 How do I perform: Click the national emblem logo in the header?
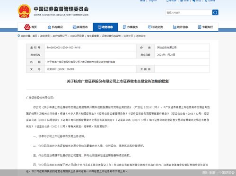tap(24, 11)
